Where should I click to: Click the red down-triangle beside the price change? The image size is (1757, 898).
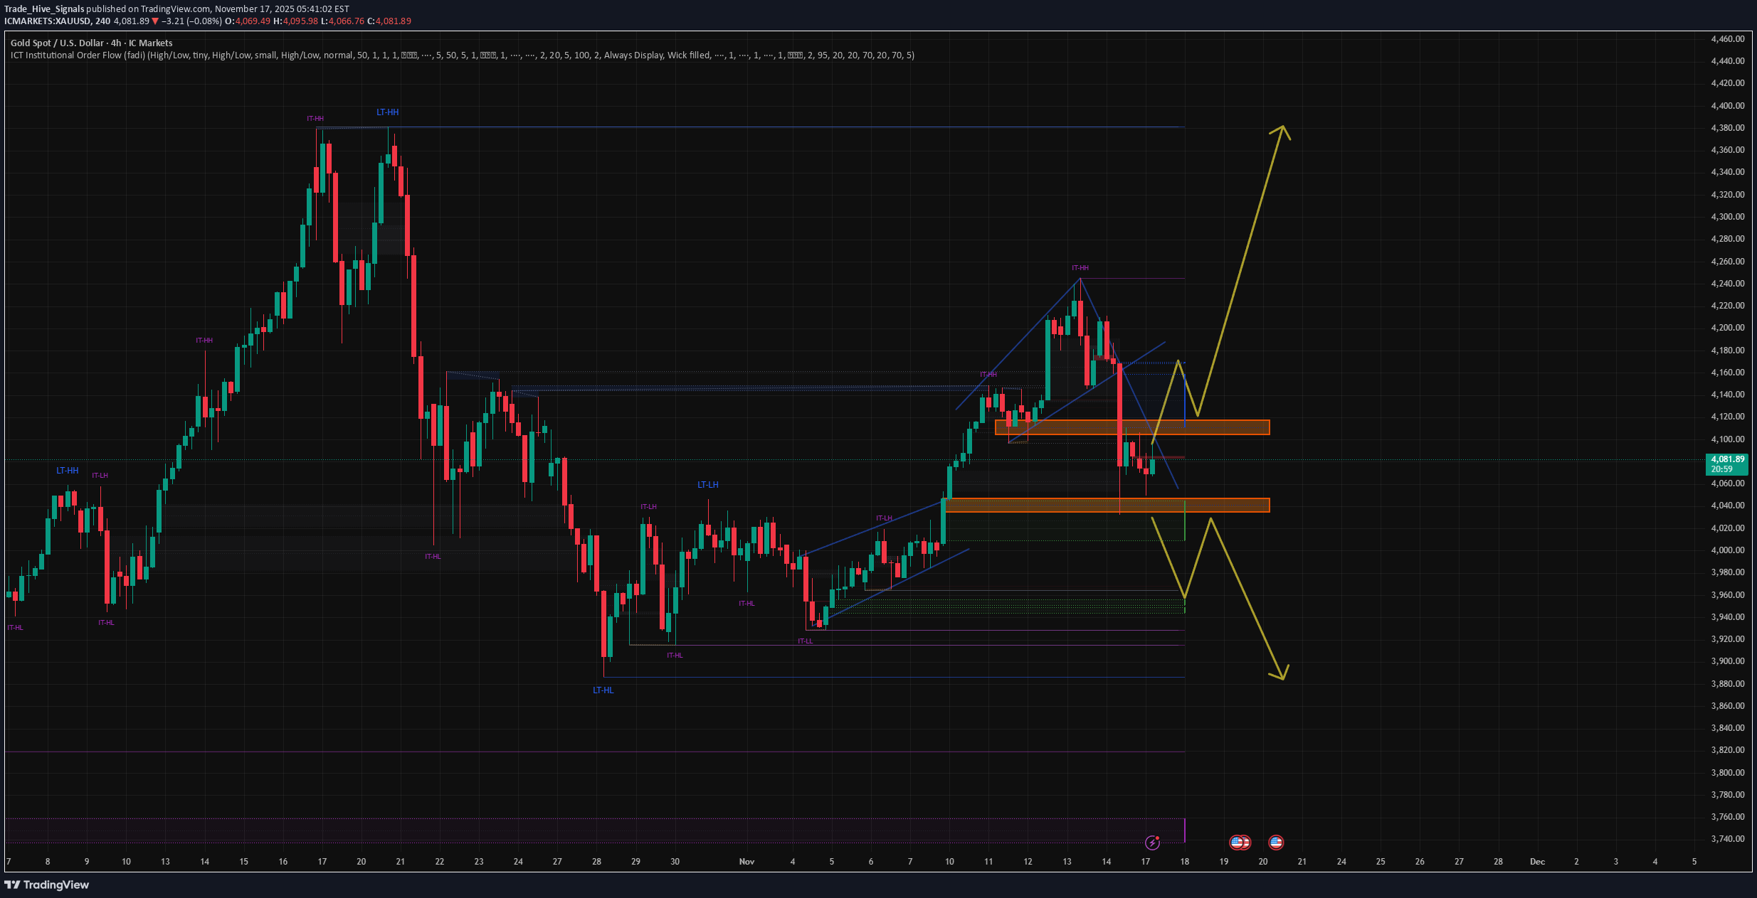coord(156,21)
